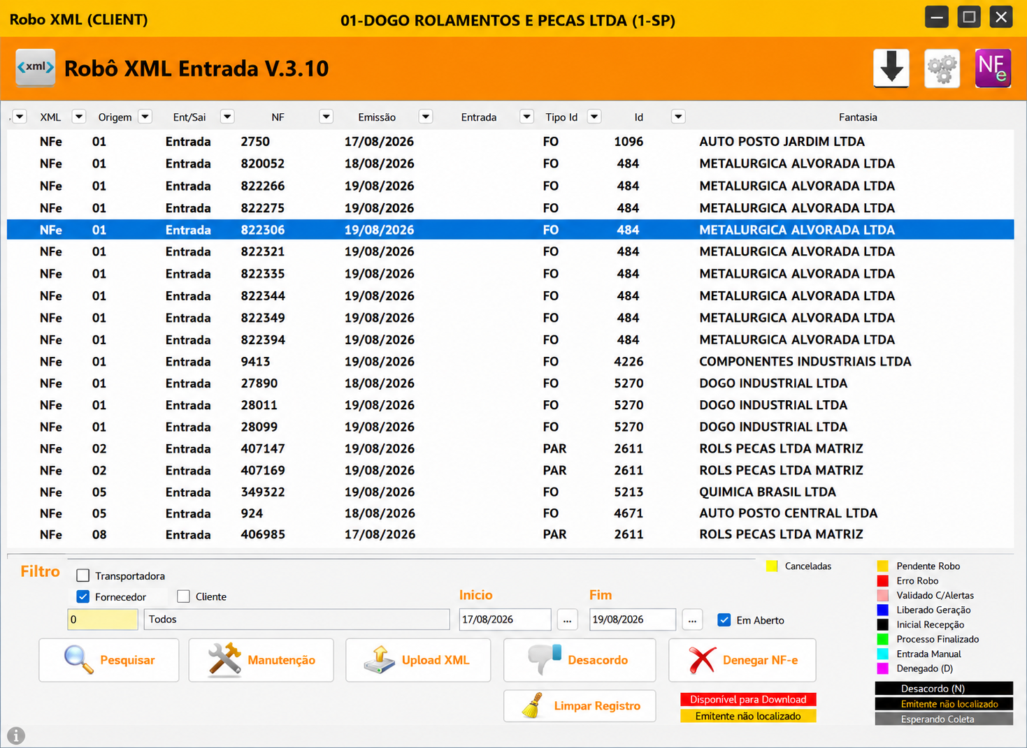Viewport: 1027px width, 748px height.
Task: Open the Id column filter dropdown
Action: point(678,117)
